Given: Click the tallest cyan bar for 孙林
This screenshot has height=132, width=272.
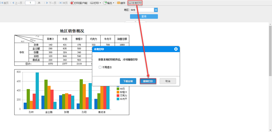Looking at the screenshot, I should point(37,91).
